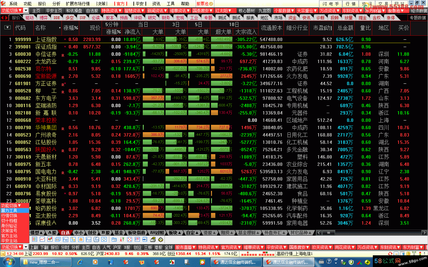Image resolution: width=428 pixels, height=267 pixels.
Task: Open the 股市直播 dropdown in bottom toolbar
Action: (185, 247)
